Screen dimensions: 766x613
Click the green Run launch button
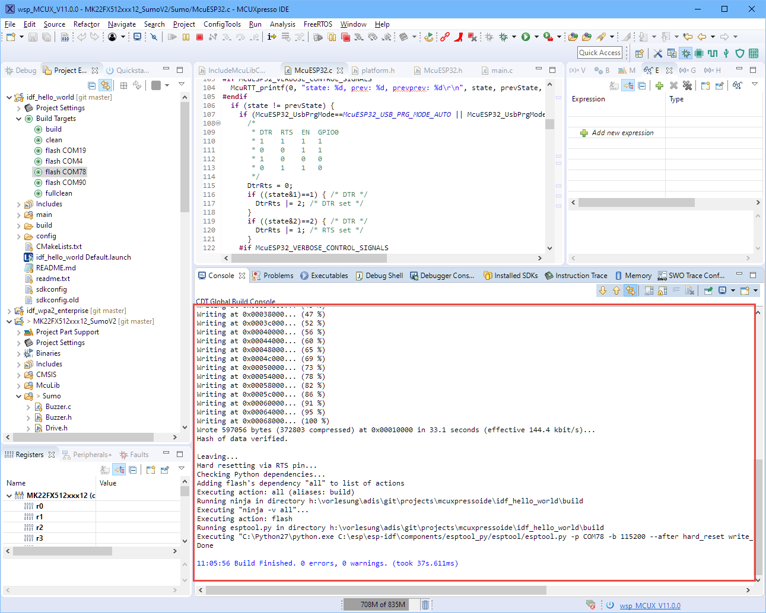525,37
